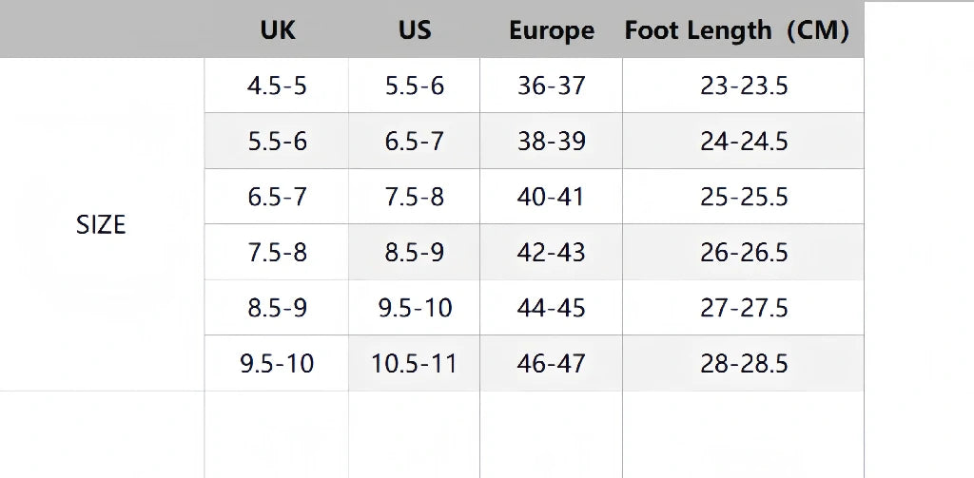Select US size 9.5-10 cell
The height and width of the screenshot is (478, 974).
[x=415, y=308]
